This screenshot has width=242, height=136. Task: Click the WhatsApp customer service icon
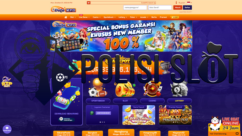point(92,113)
